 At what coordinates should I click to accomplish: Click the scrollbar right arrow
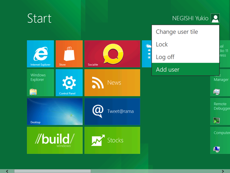coord(223,171)
